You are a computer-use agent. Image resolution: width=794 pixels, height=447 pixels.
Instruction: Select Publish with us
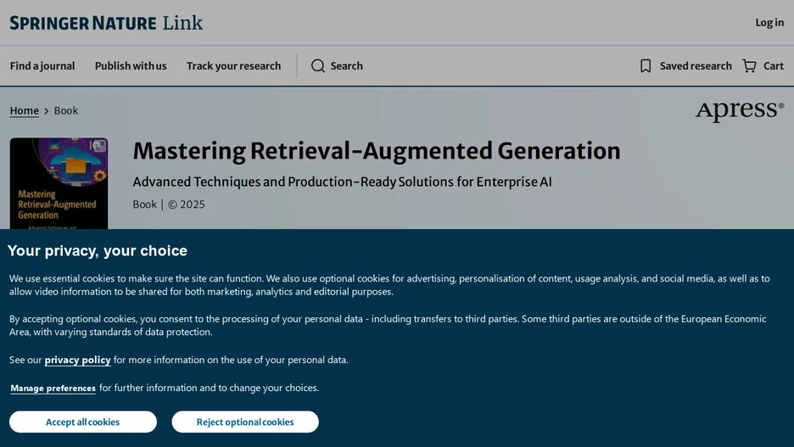click(x=131, y=66)
